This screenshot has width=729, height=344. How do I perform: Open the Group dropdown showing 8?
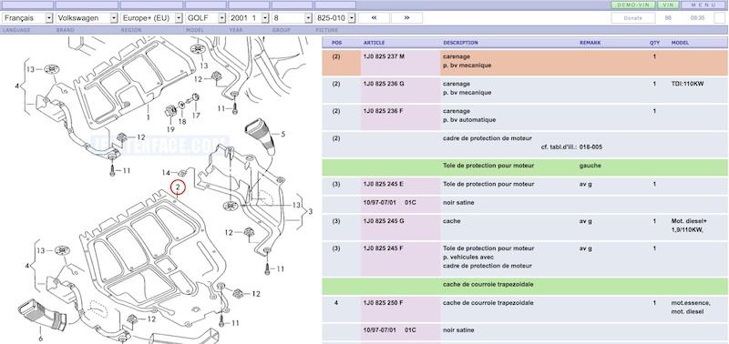tap(292, 18)
